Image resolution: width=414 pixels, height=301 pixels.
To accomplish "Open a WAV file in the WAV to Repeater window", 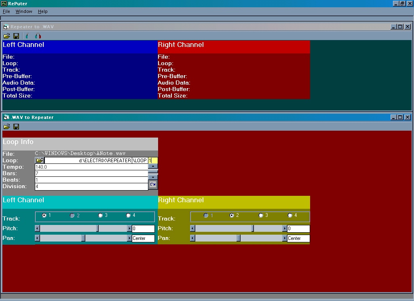I will point(7,127).
